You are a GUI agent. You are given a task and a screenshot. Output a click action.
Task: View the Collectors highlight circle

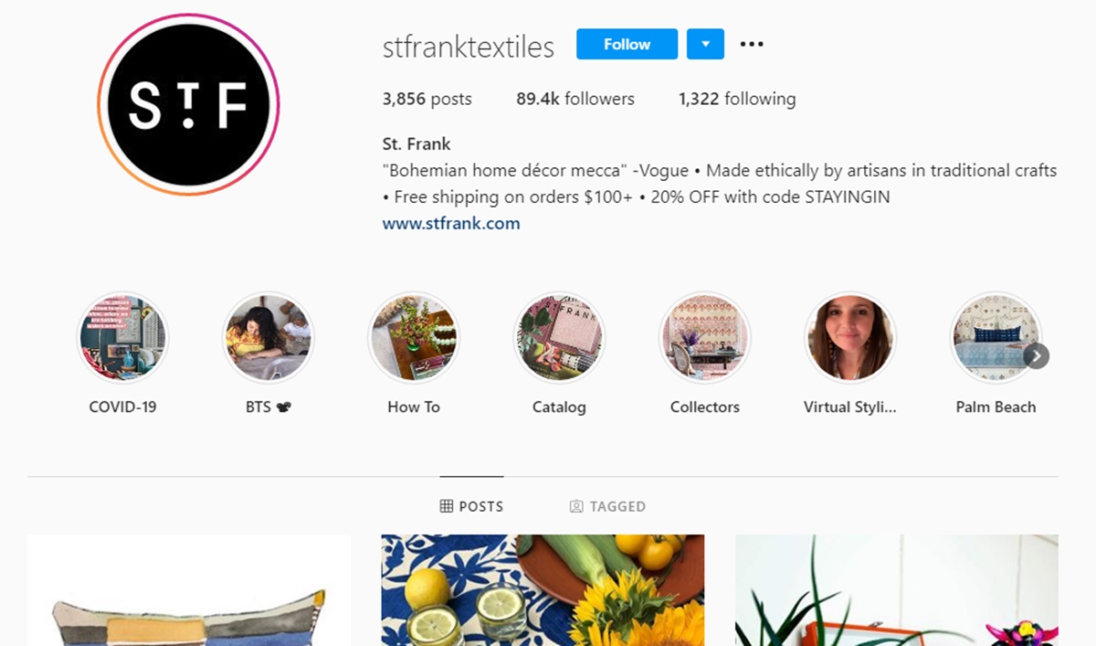tap(705, 337)
